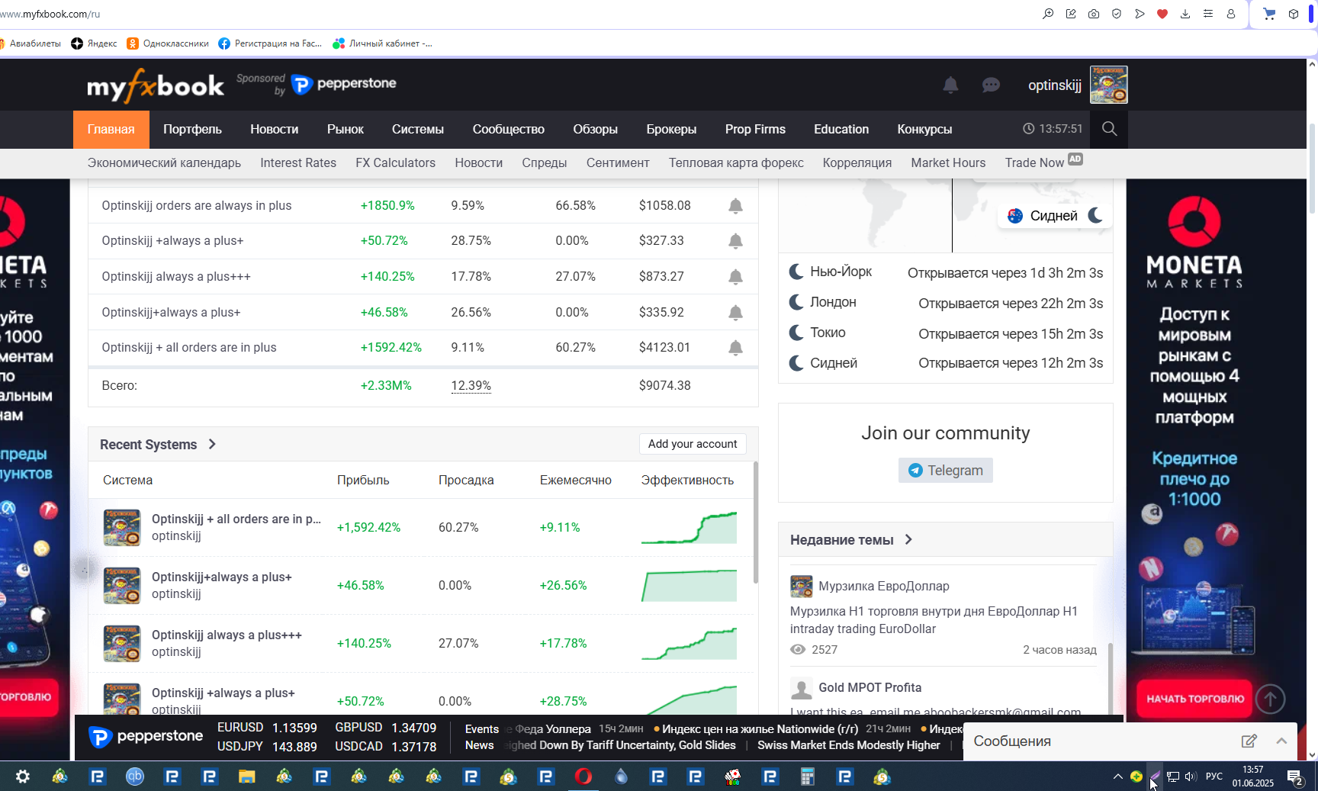Toggle alert bell for 'orders are always in plus'

coord(735,206)
